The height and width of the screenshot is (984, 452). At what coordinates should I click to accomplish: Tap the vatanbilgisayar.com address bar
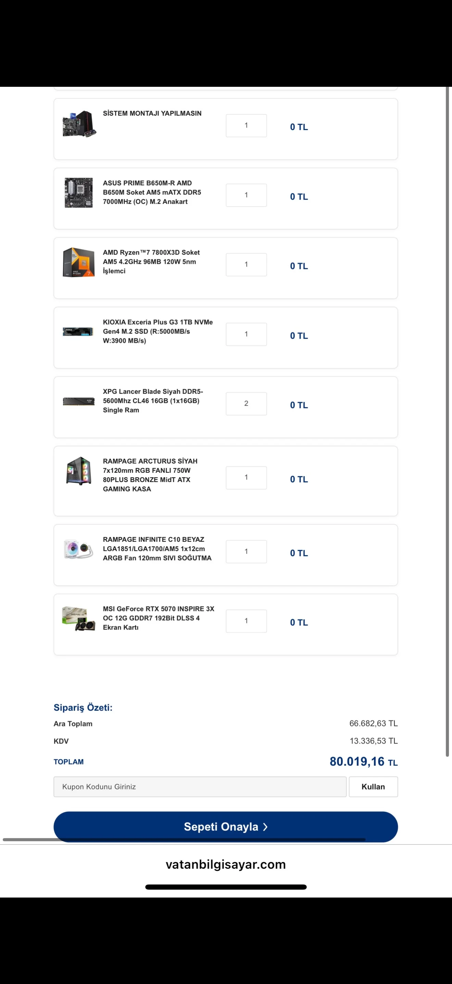coord(226,865)
